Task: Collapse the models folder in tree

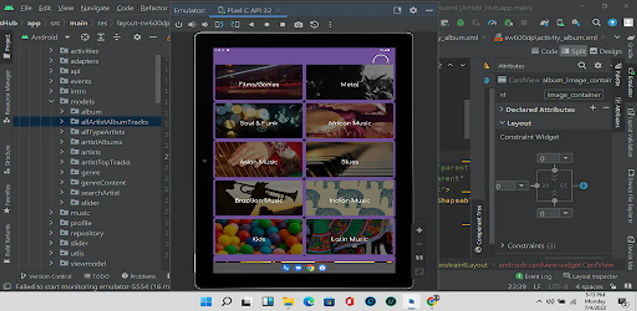Action: click(51, 101)
